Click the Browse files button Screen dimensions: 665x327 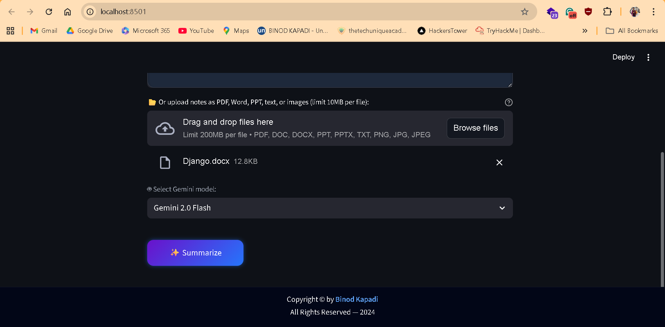click(x=475, y=128)
